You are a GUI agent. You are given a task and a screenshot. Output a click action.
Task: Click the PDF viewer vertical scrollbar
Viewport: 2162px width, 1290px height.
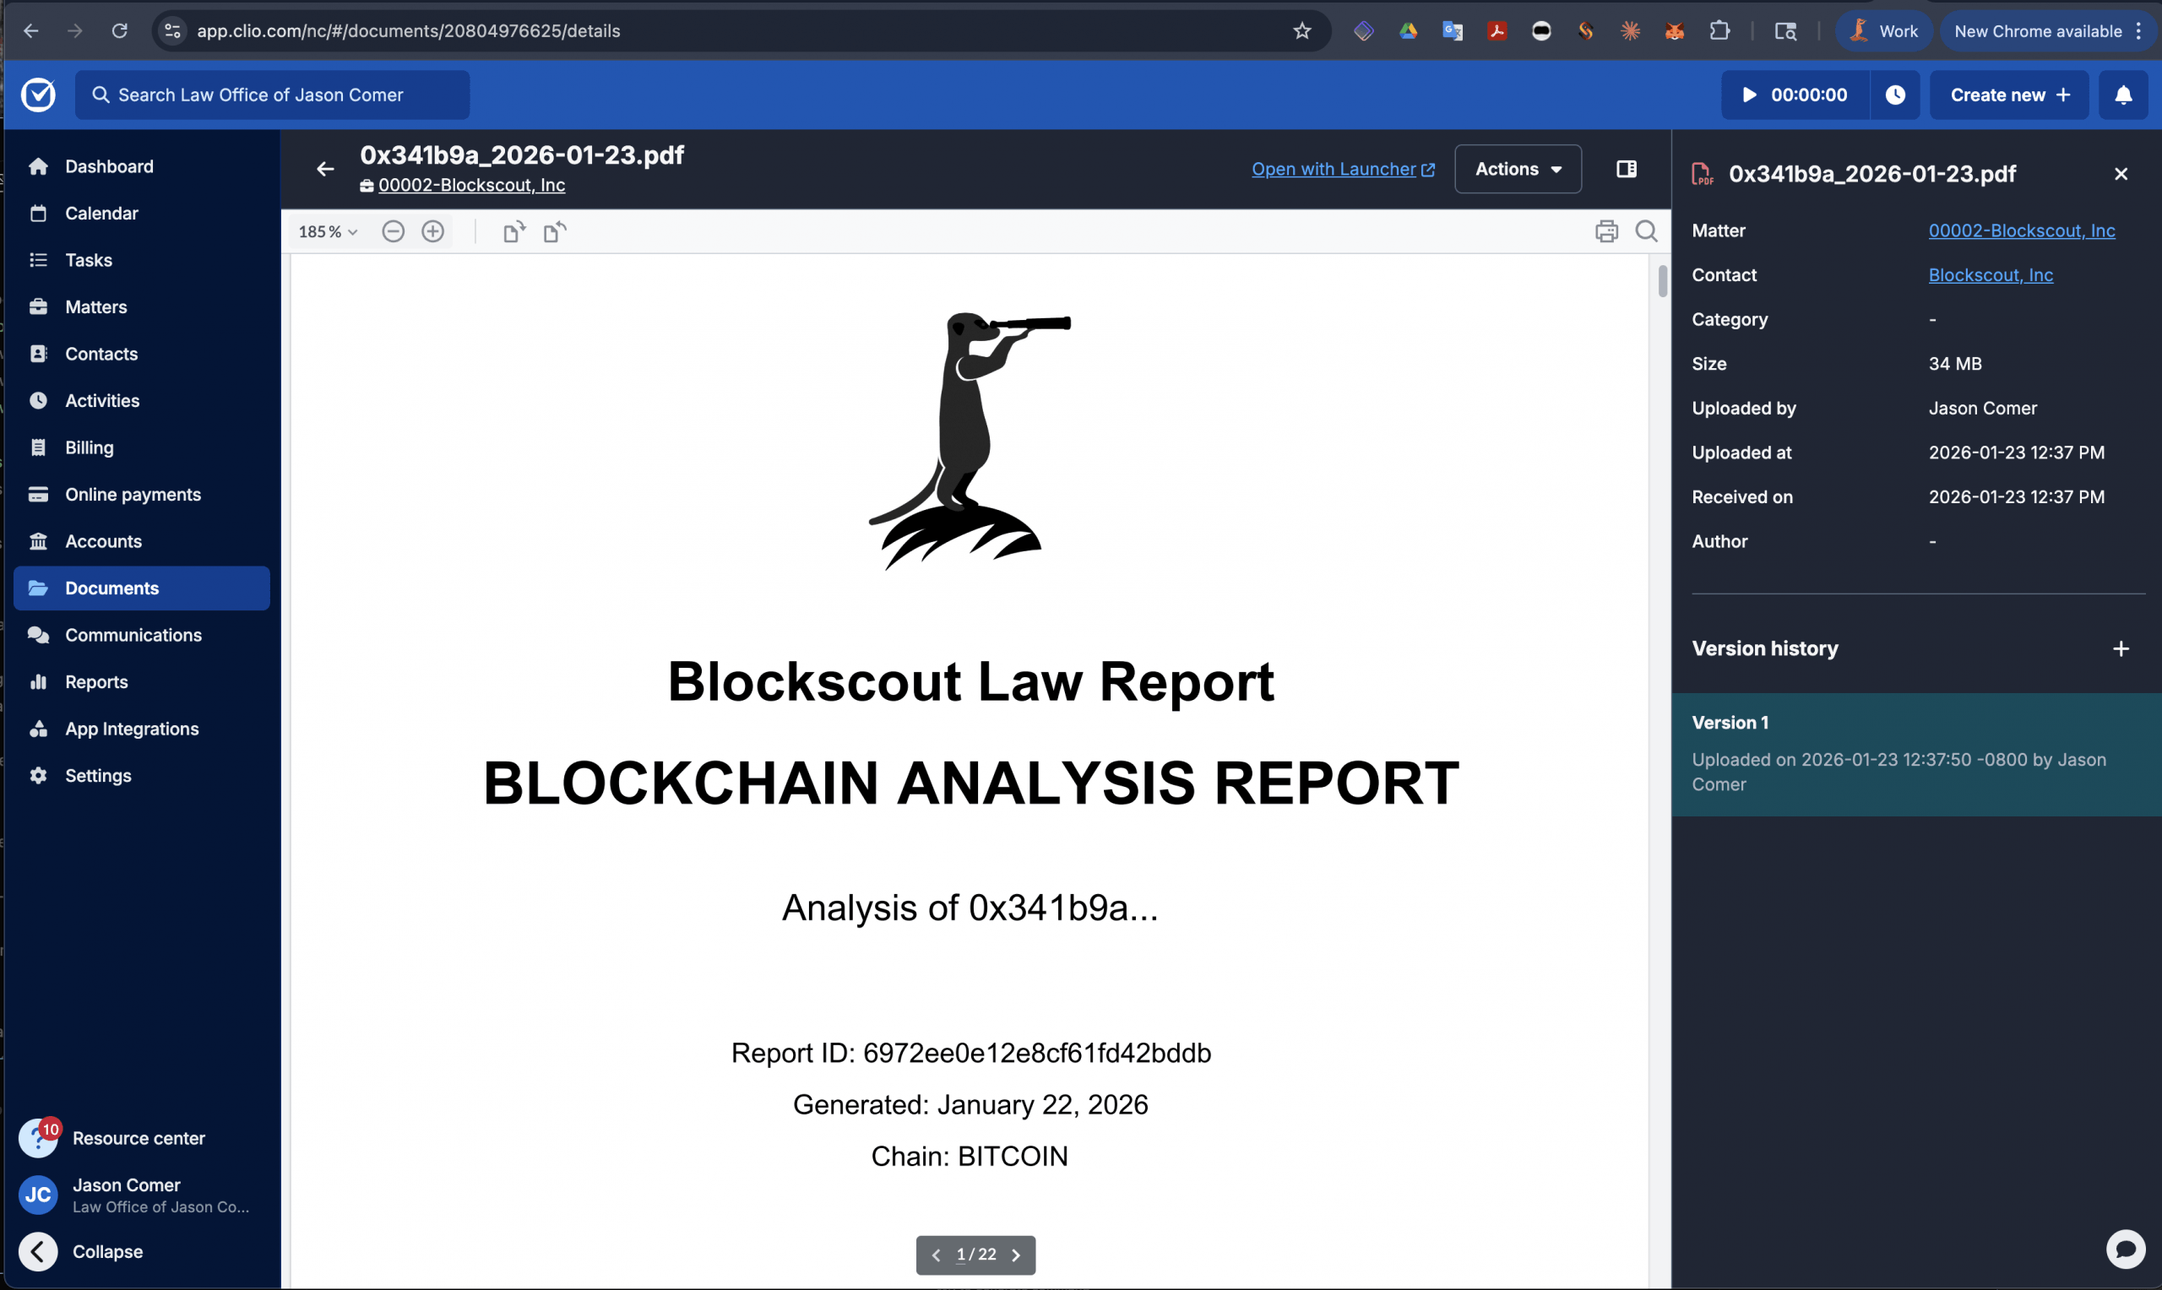(x=1662, y=281)
